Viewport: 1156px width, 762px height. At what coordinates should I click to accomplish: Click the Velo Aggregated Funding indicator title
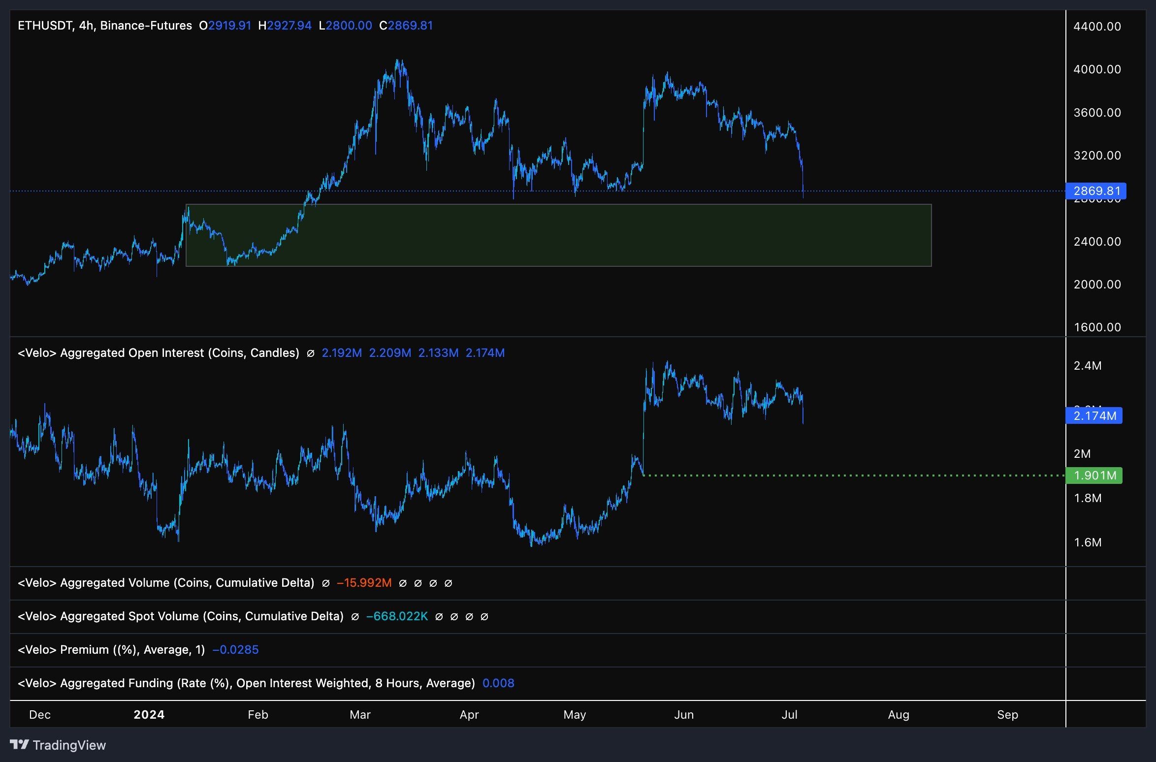pyautogui.click(x=246, y=683)
